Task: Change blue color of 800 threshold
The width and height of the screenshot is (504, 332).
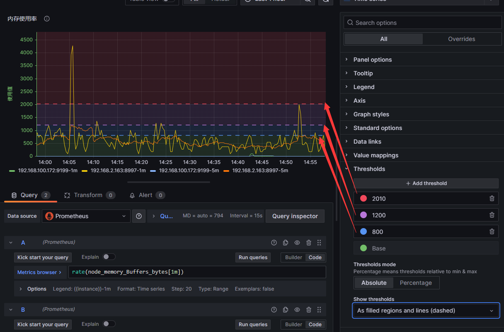Action: pyautogui.click(x=363, y=231)
